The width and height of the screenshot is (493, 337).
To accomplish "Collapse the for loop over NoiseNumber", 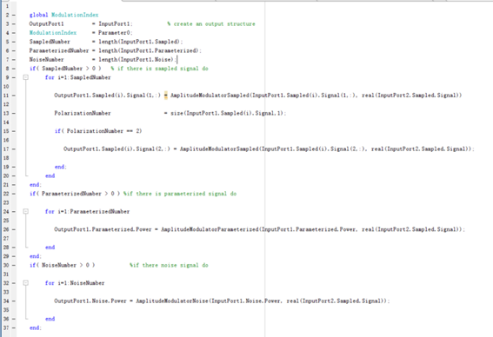I will tap(26, 283).
